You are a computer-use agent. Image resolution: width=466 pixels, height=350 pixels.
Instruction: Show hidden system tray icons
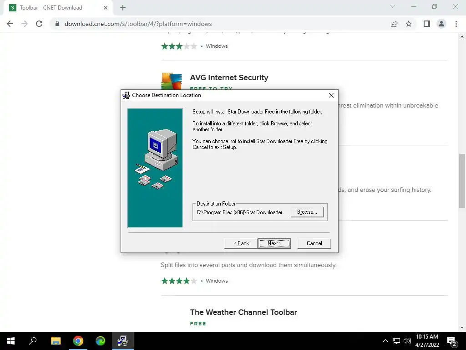[385, 341]
